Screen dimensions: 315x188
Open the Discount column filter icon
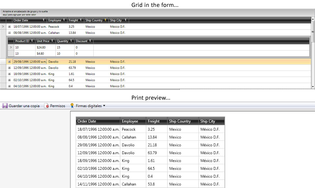[90, 41]
